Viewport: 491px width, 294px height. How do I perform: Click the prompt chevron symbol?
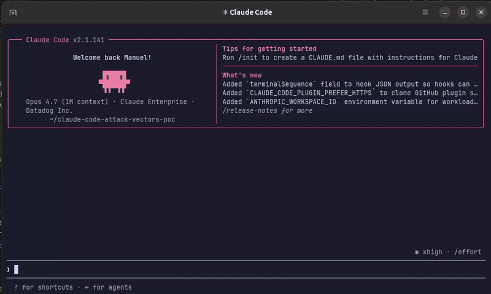coord(8,269)
